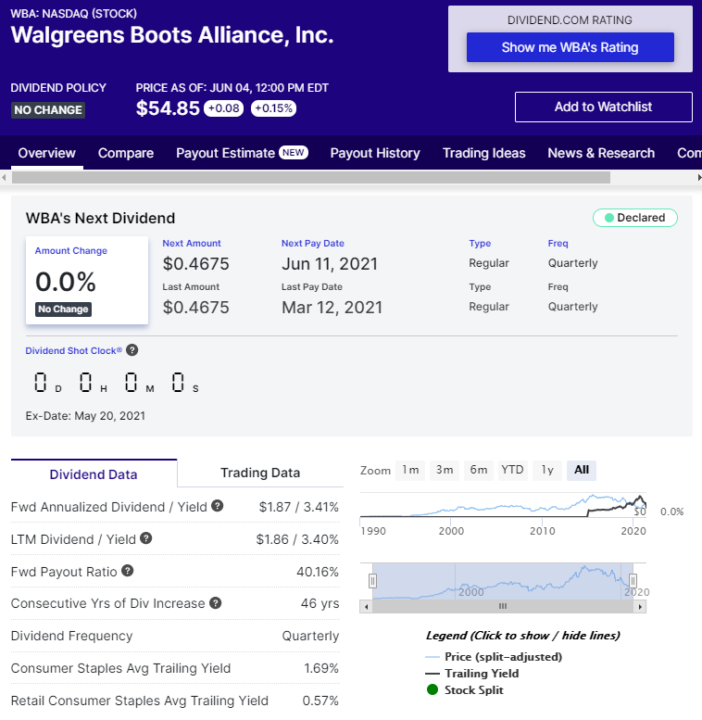The height and width of the screenshot is (720, 702).
Task: Click left arrow of chart navigator scrollbar
Action: pos(366,607)
